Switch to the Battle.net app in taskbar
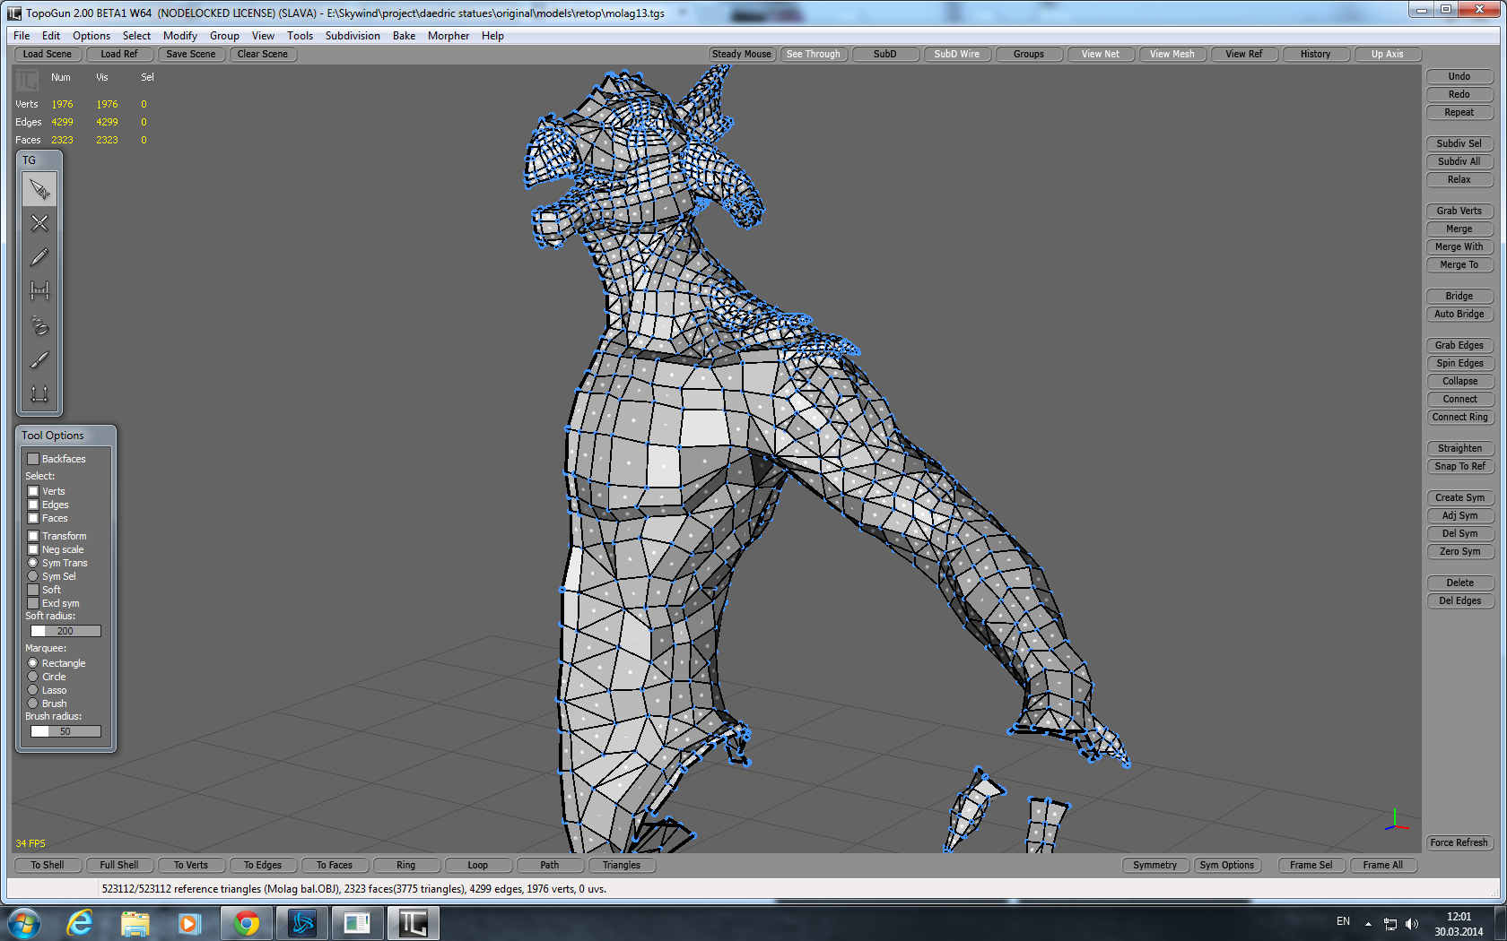1507x941 pixels. (x=302, y=923)
